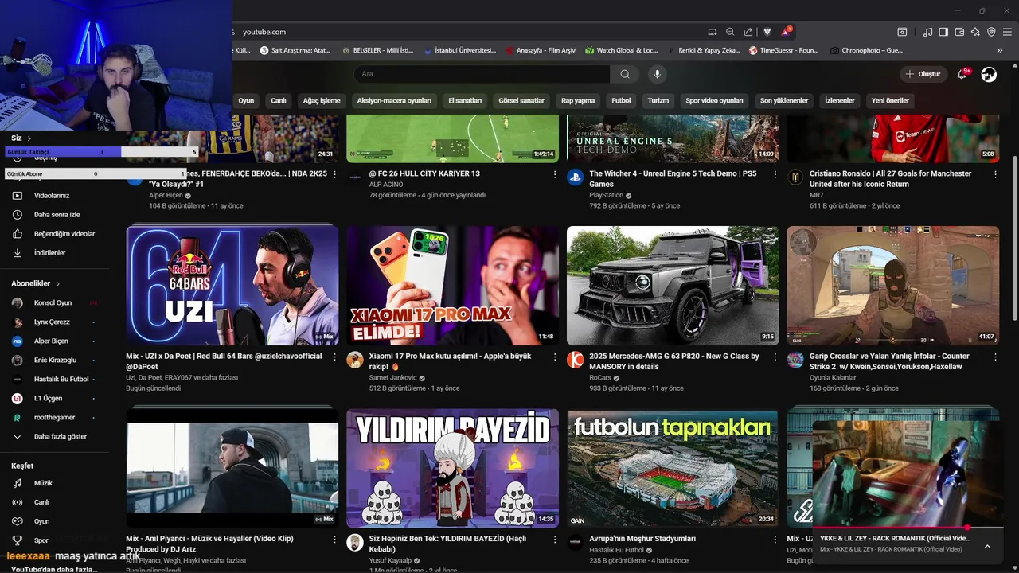Click the tab search icon in toolbar
Viewport: 1019px width, 573px height.
[902, 32]
